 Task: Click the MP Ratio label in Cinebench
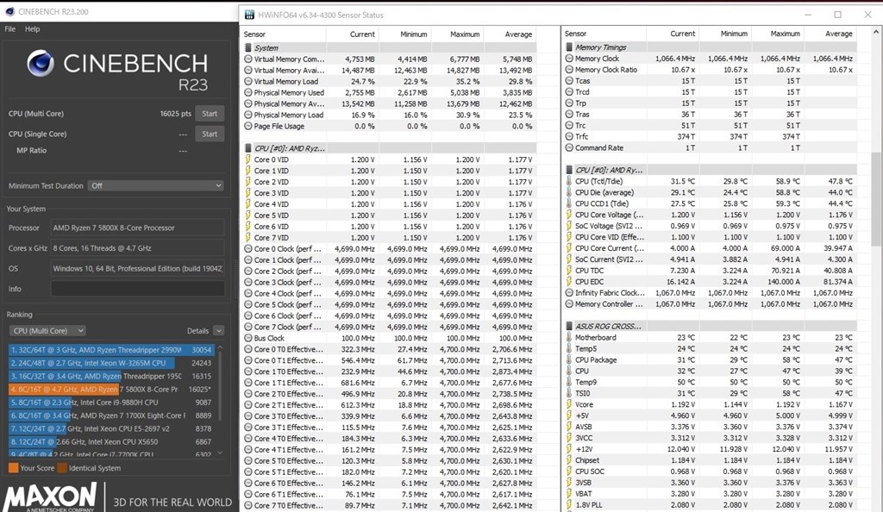point(32,151)
